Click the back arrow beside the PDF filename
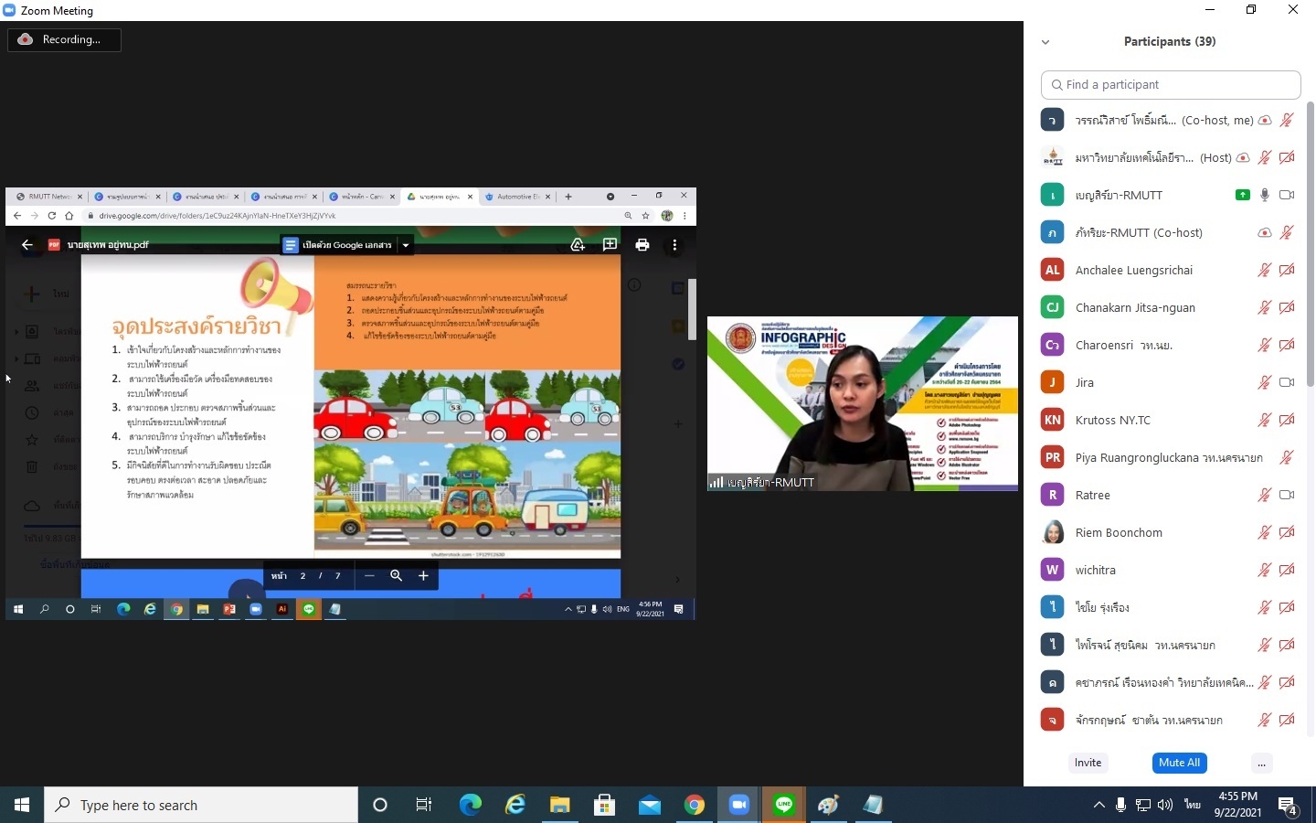Image resolution: width=1316 pixels, height=823 pixels. tap(27, 245)
